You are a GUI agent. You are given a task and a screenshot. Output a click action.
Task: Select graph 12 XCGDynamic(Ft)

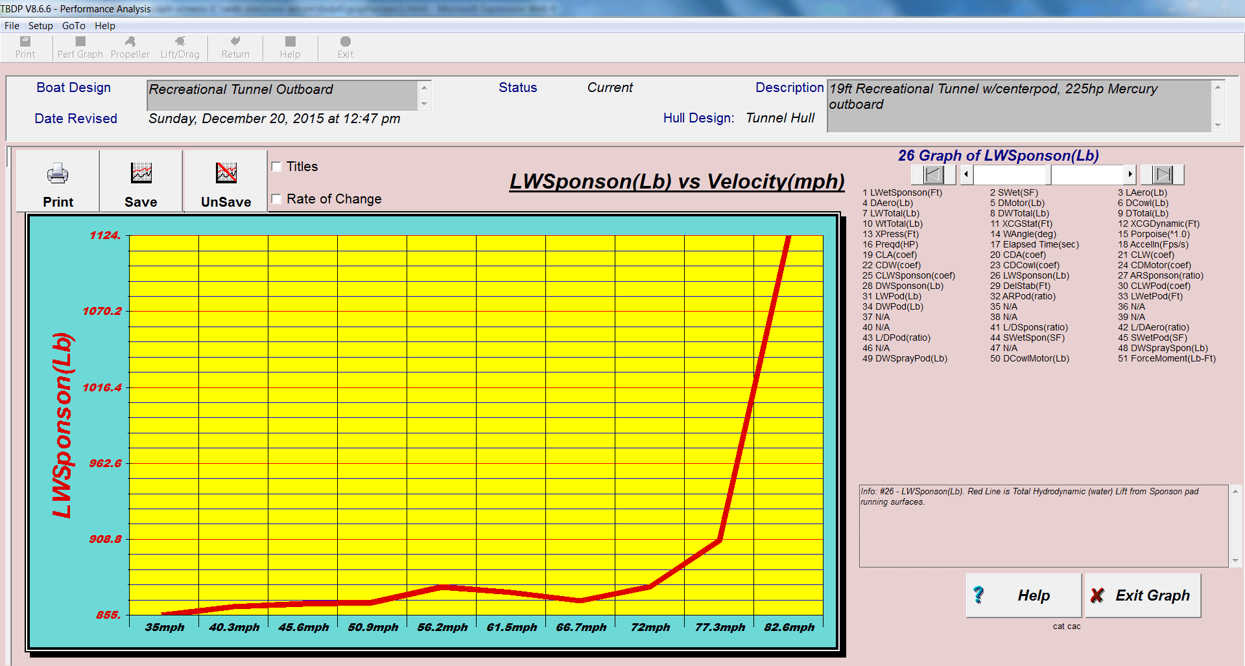(x=1158, y=224)
